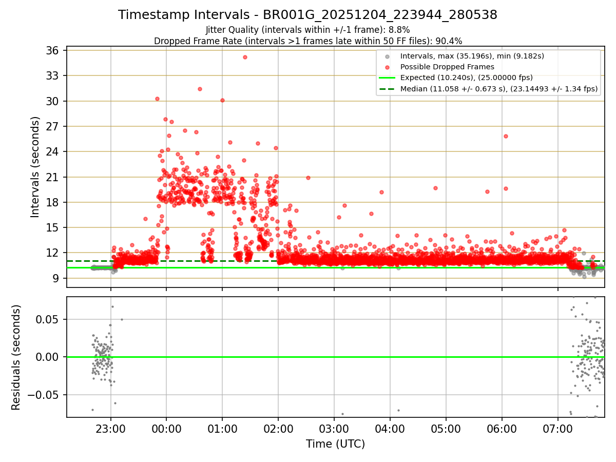Click the legend entry 'Possible Dropped Frames'
This screenshot has width=616, height=462.
tap(447, 67)
